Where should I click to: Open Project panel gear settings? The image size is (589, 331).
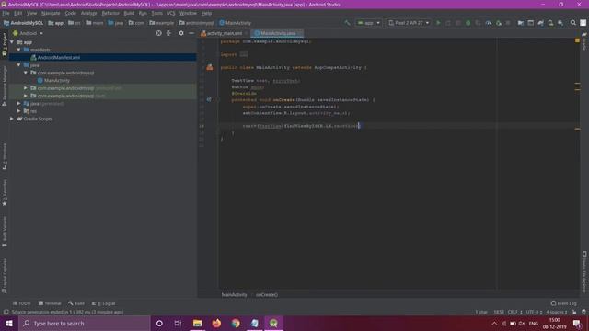click(181, 33)
